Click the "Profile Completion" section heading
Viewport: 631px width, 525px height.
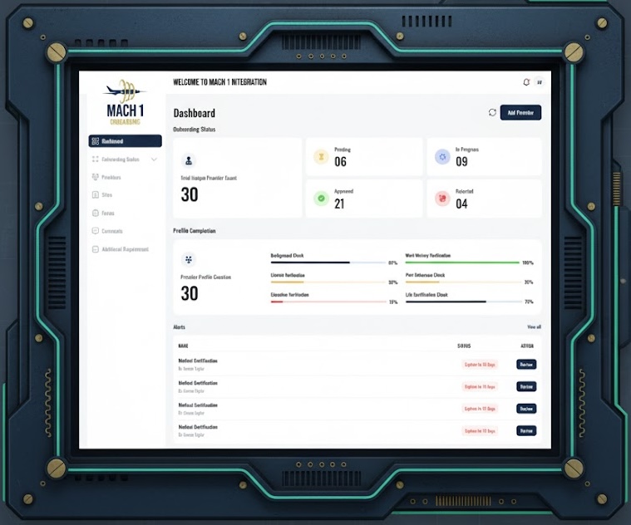[195, 231]
